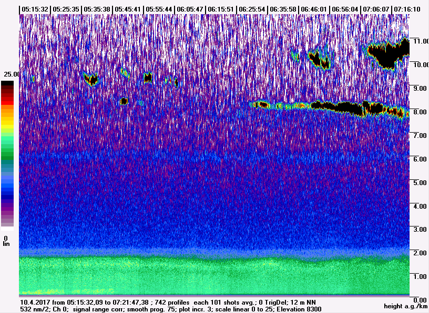This screenshot has height=313, width=429.
Task: Click the 'smooth prog. 75' footer text
Action: pyautogui.click(x=151, y=309)
